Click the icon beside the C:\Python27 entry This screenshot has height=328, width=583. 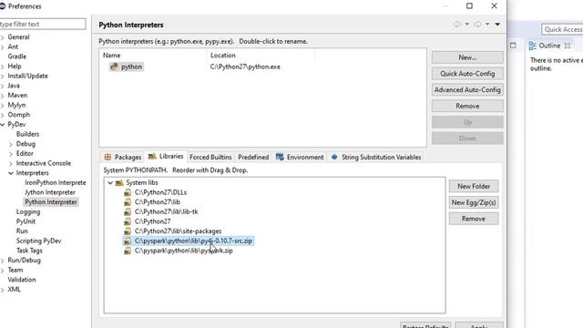tap(128, 221)
